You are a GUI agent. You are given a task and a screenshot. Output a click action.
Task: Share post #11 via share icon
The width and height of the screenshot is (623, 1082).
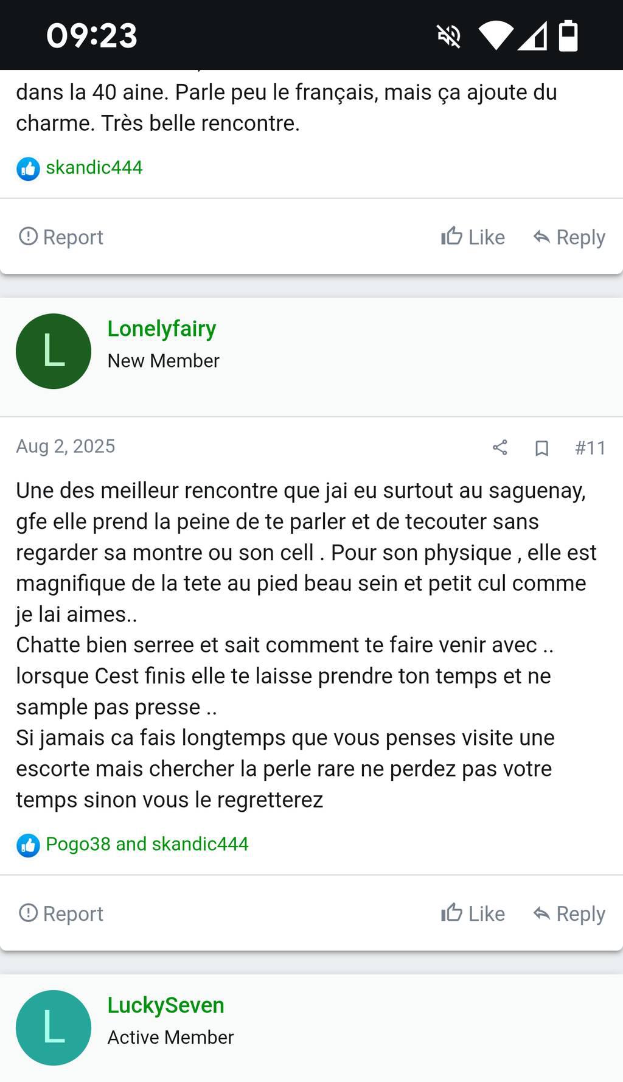[499, 448]
